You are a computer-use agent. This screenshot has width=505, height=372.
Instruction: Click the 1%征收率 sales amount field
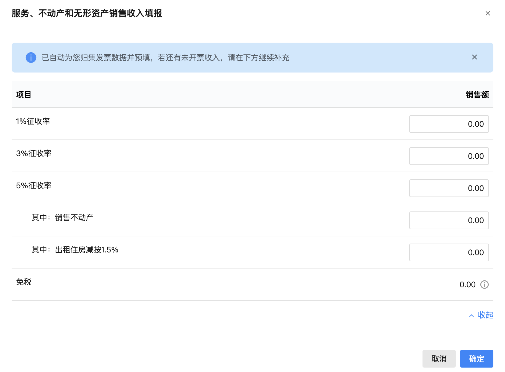pyautogui.click(x=449, y=124)
